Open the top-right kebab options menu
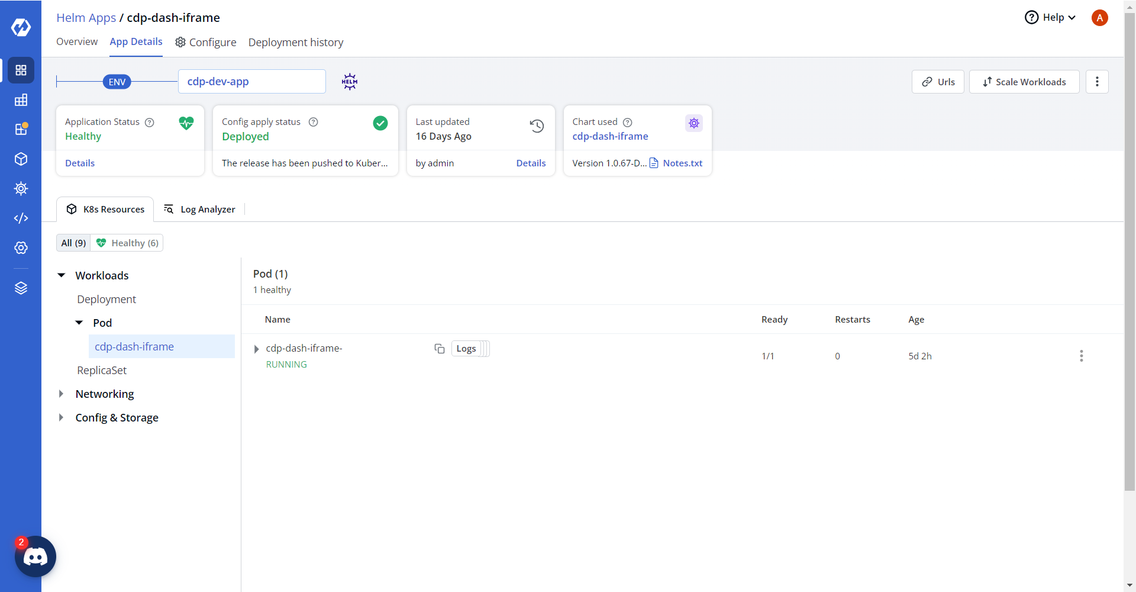 pos(1097,82)
